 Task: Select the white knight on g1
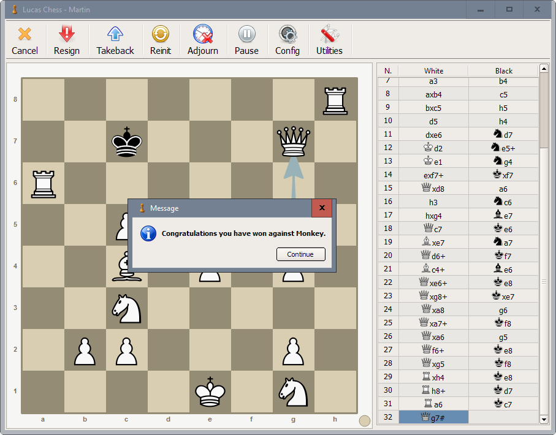pos(293,391)
